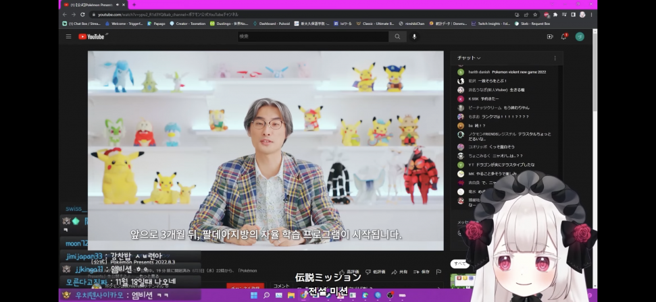
Task: Open the Creator - Toonation bookmark
Action: (x=187, y=24)
